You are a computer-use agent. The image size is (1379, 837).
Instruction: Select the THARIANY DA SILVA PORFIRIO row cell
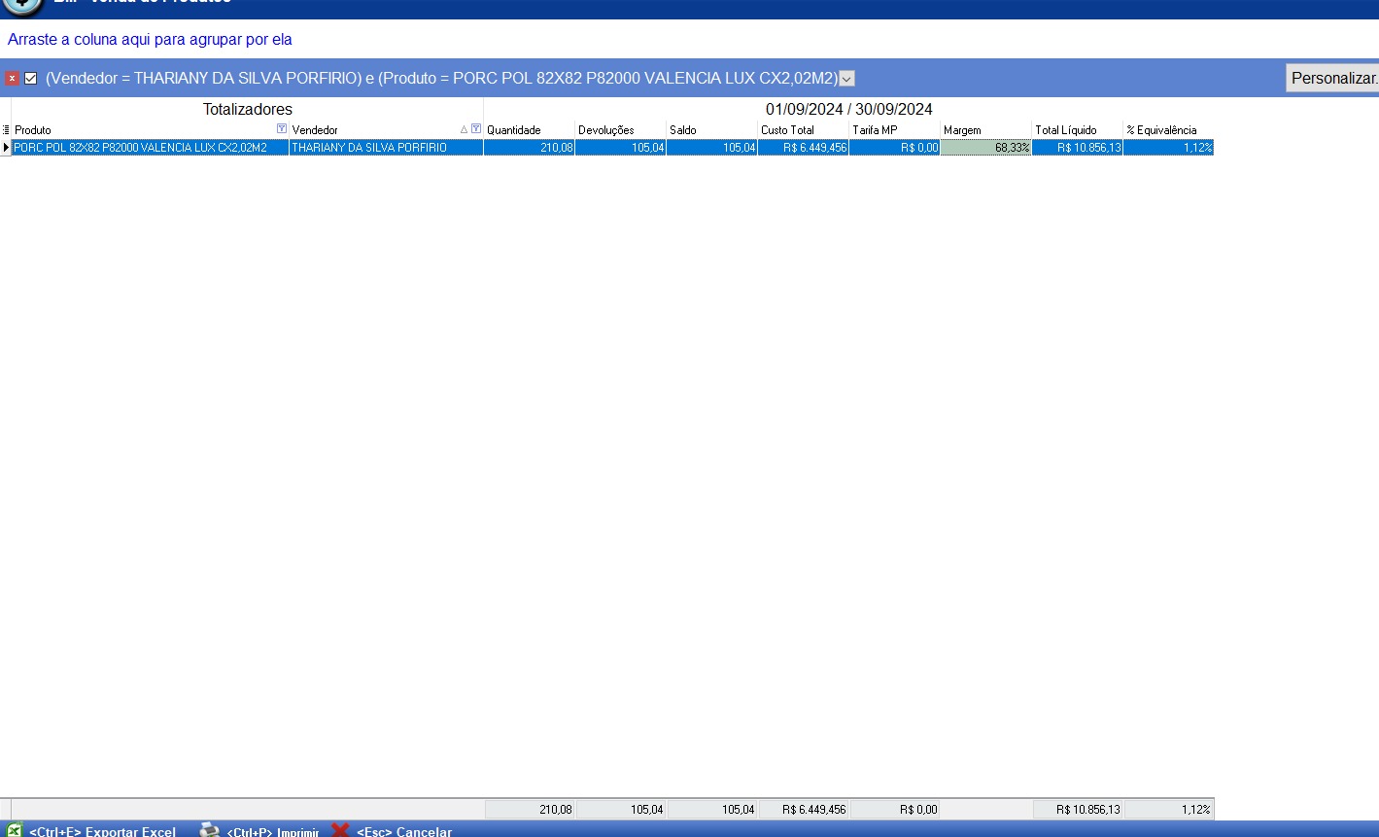pos(386,148)
